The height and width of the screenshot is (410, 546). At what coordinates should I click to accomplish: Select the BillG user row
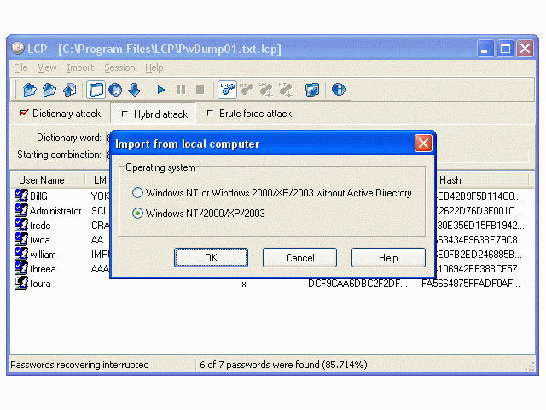pyautogui.click(x=38, y=196)
